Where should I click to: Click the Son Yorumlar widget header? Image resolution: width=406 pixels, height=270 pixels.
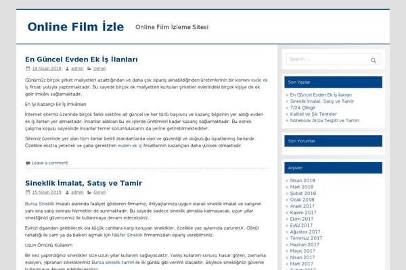(x=333, y=141)
